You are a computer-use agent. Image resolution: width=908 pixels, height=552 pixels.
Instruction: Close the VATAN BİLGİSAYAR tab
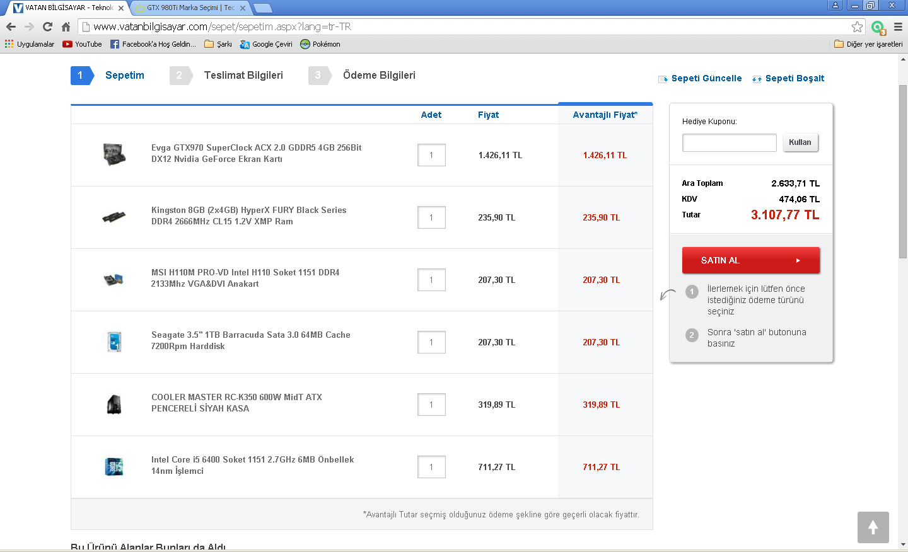pyautogui.click(x=121, y=8)
